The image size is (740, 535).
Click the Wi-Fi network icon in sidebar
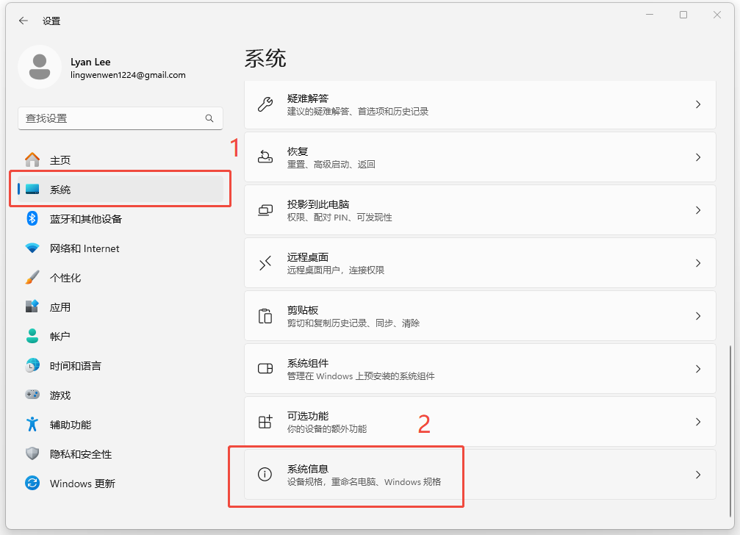pyautogui.click(x=32, y=248)
